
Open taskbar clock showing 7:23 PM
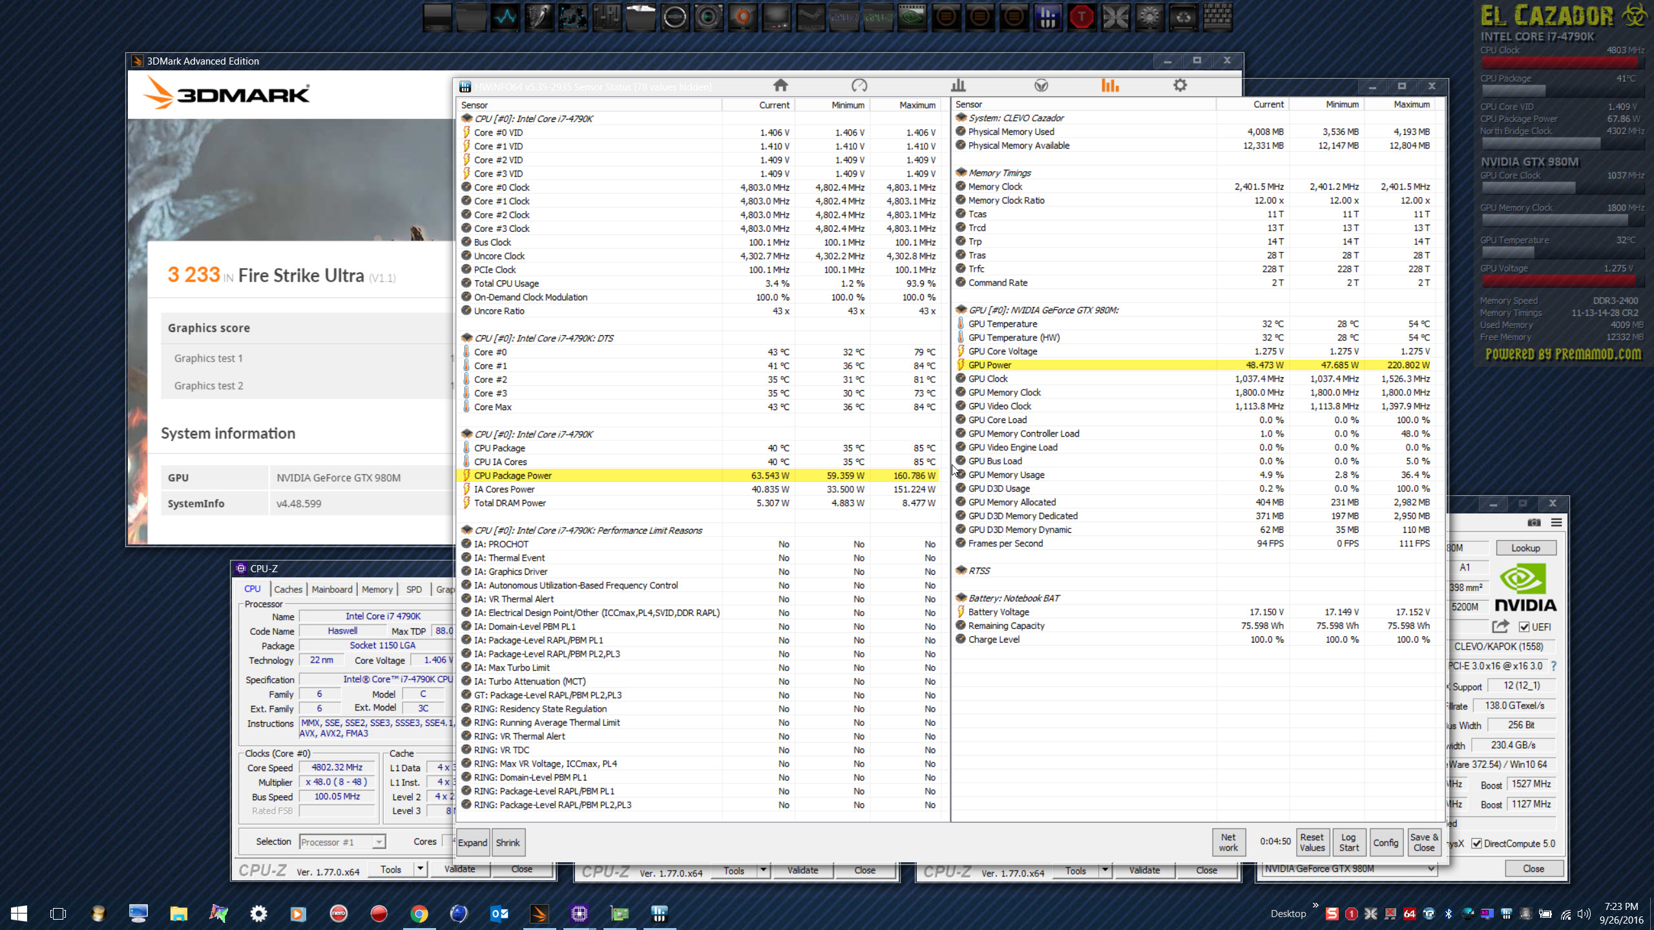pos(1620,913)
